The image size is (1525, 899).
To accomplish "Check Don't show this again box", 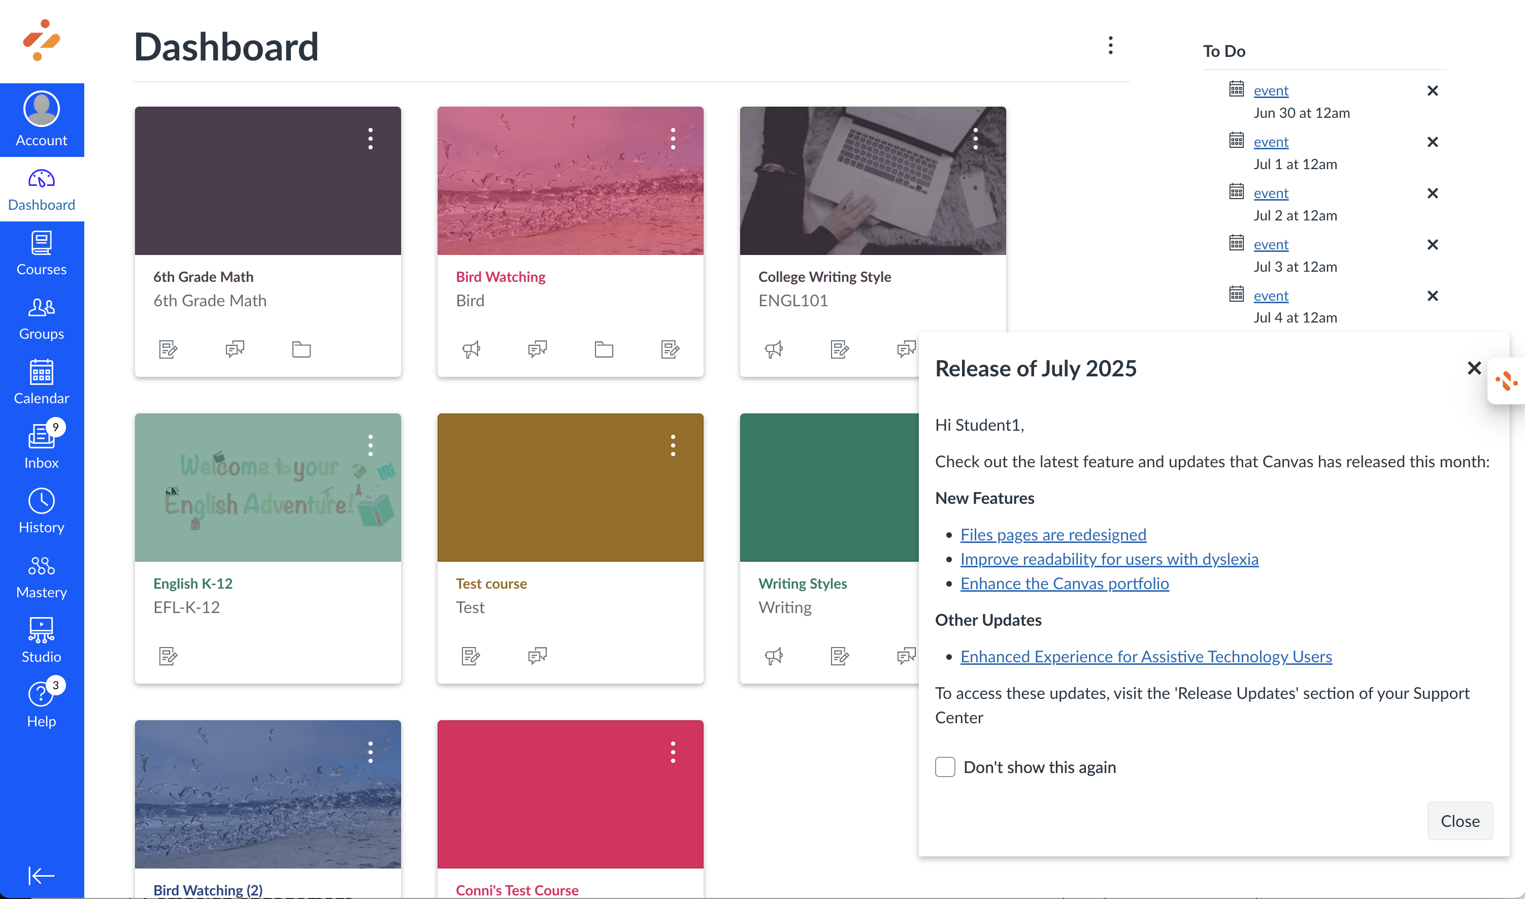I will (x=944, y=767).
